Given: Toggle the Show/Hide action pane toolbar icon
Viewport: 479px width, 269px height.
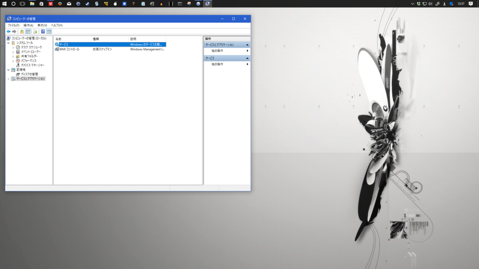Looking at the screenshot, I should point(49,31).
